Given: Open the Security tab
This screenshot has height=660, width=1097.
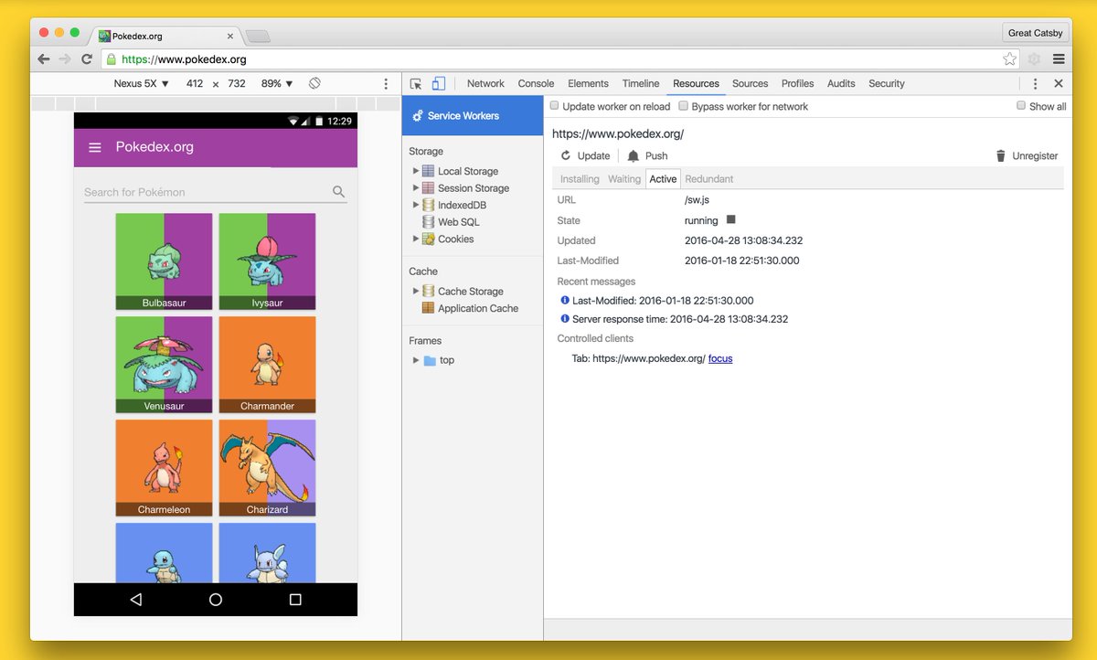Looking at the screenshot, I should point(886,83).
